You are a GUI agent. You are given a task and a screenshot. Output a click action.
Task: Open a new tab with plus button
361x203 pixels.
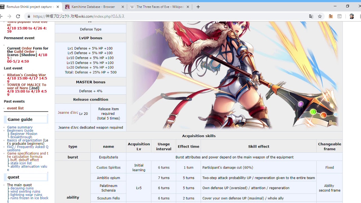[x=198, y=7]
